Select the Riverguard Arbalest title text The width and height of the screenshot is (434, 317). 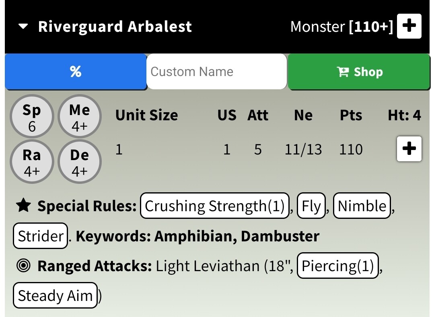pos(115,27)
